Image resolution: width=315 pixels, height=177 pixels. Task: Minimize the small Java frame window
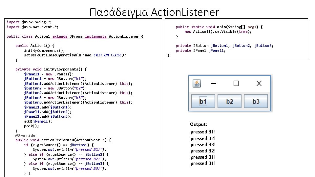[214, 84]
